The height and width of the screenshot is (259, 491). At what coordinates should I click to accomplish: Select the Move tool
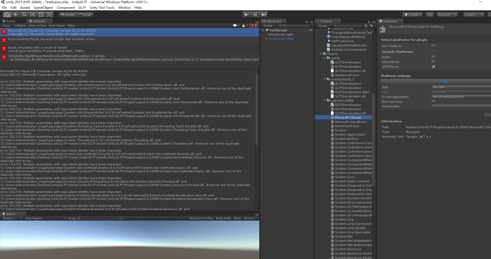click(x=15, y=15)
